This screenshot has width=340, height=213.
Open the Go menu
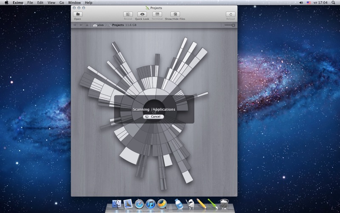(x=62, y=3)
